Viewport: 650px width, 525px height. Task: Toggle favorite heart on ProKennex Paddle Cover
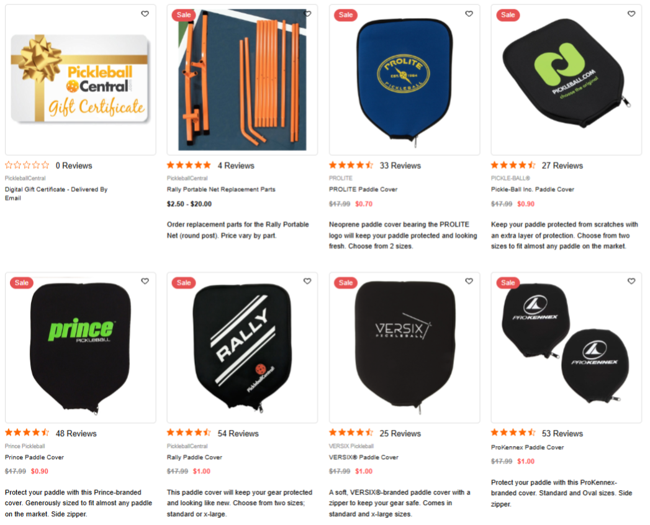point(631,281)
